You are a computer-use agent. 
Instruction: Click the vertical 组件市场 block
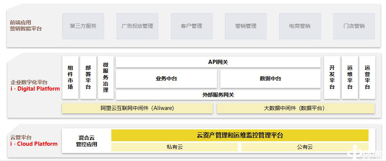[x=70, y=78]
